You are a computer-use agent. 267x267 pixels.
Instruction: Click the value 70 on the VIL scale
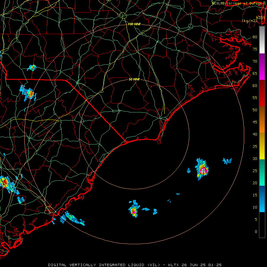tap(255, 61)
